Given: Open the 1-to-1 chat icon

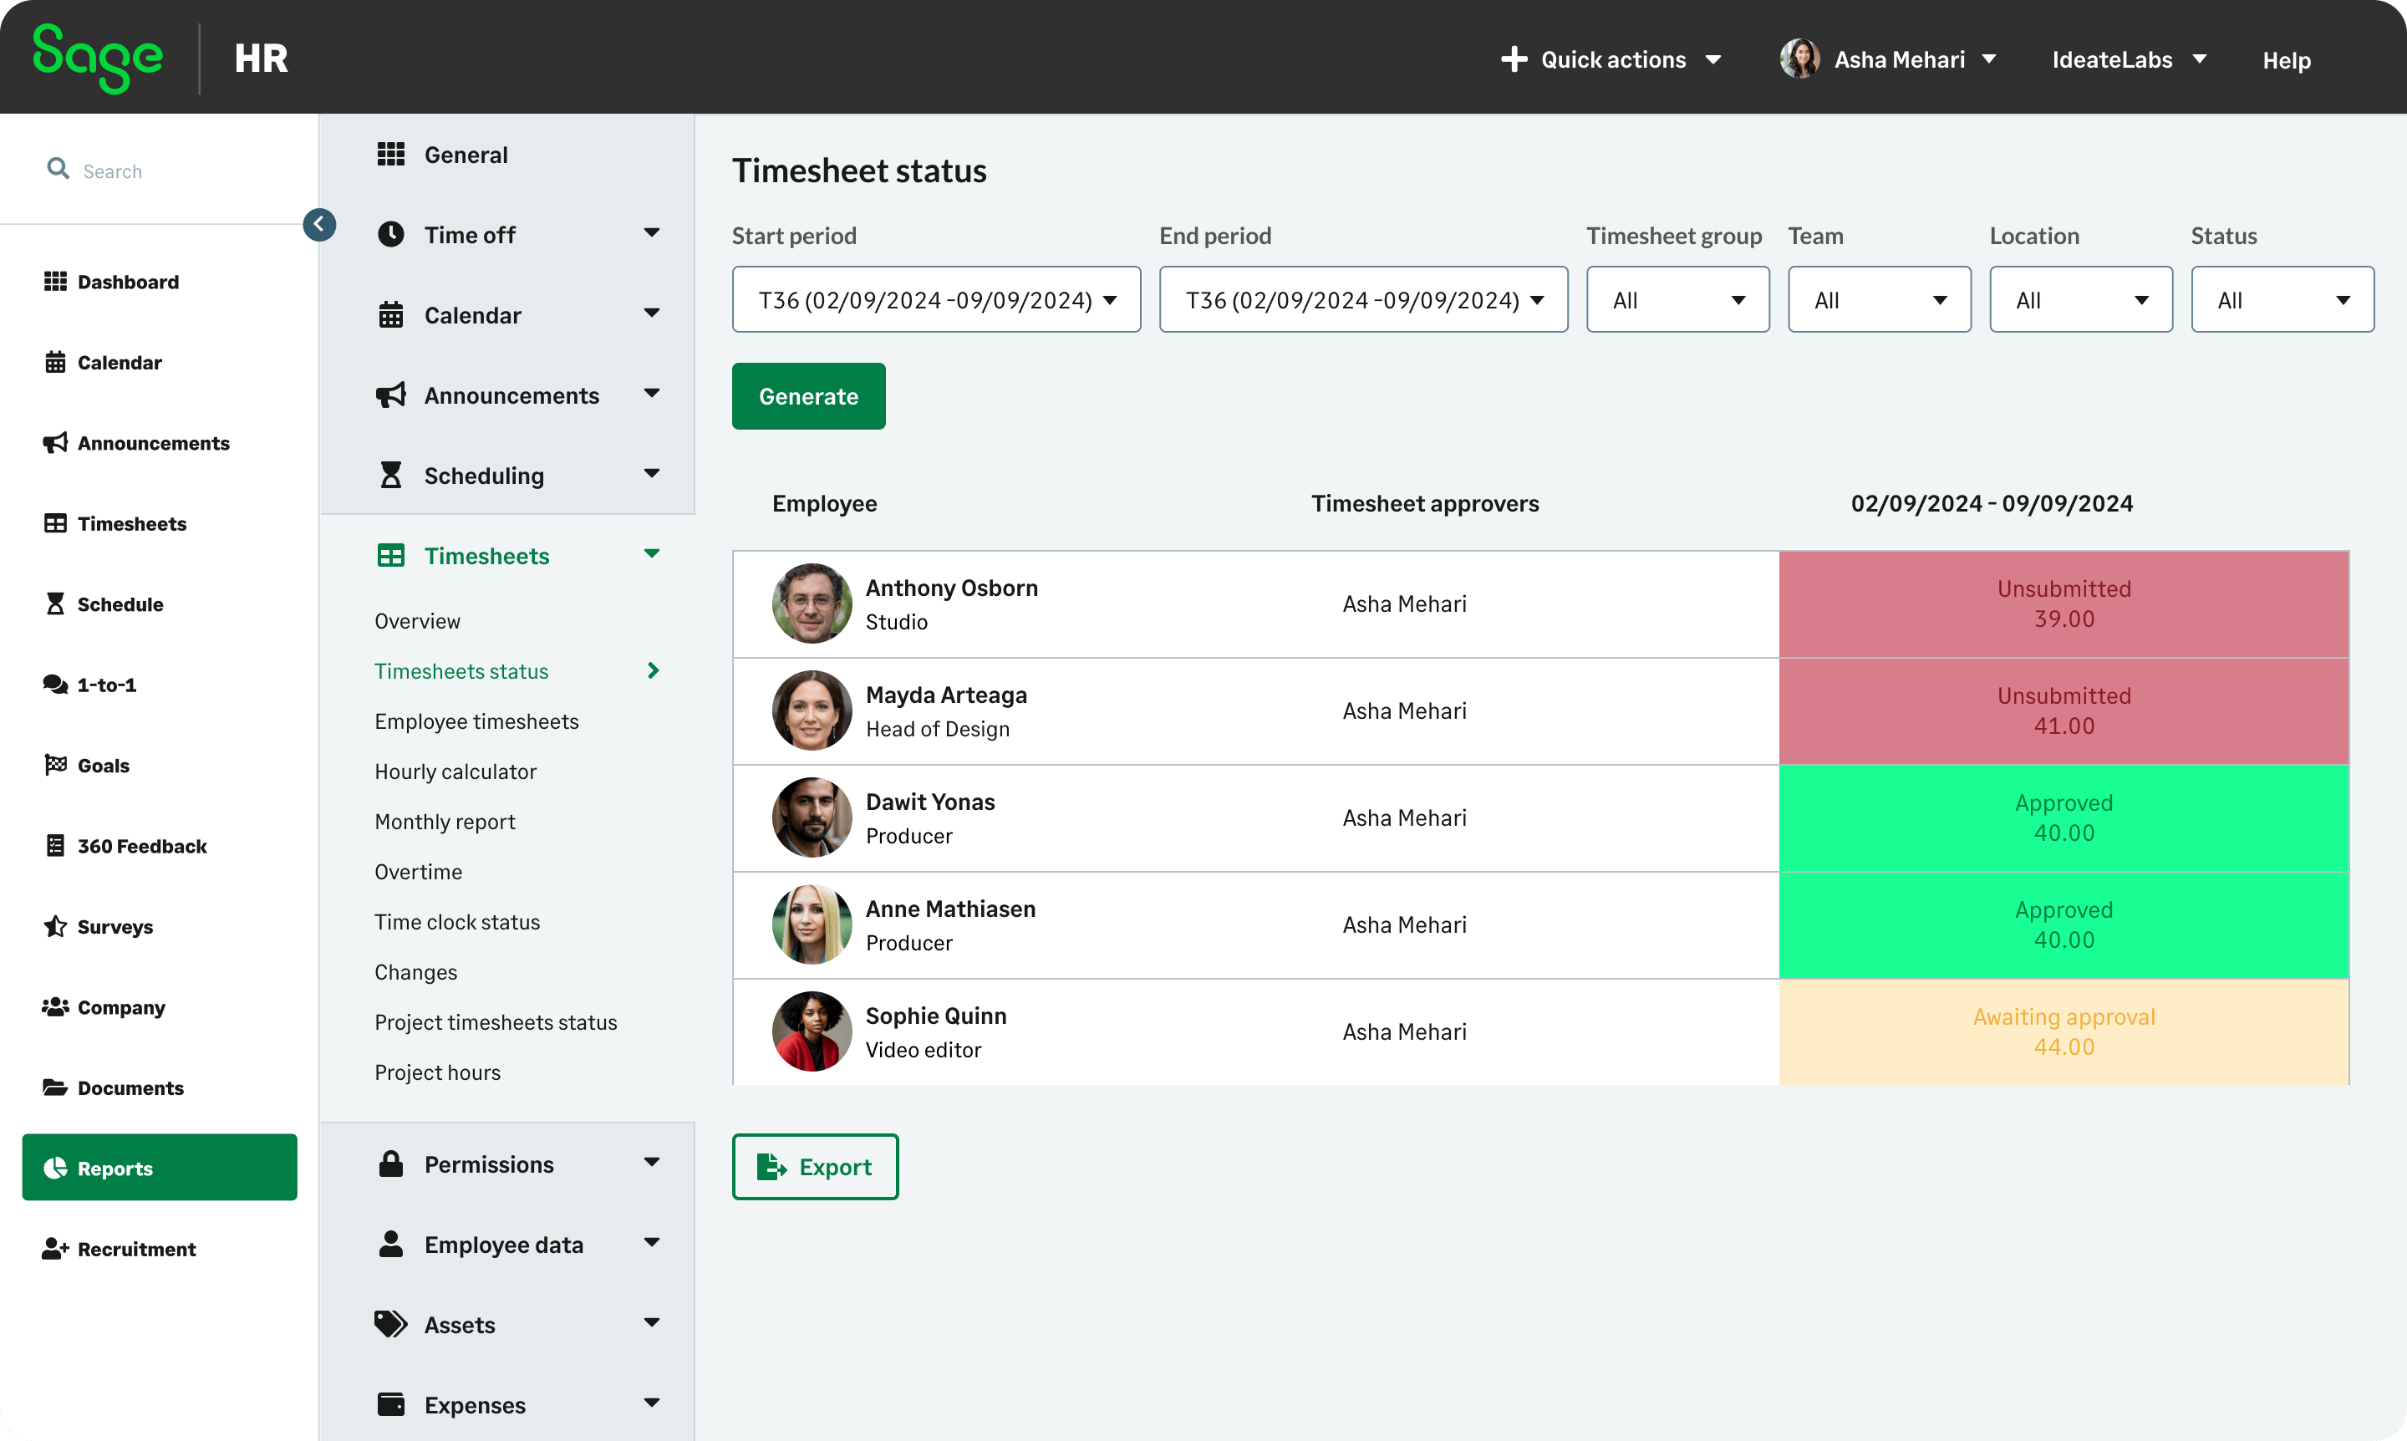Looking at the screenshot, I should 55,685.
